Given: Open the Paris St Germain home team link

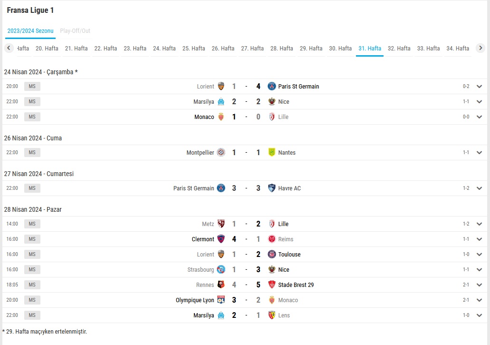Looking at the screenshot, I should click(194, 188).
